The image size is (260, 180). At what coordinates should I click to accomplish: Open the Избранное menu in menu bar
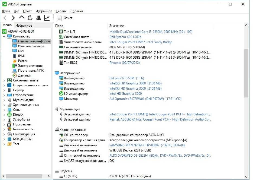(x=44, y=11)
